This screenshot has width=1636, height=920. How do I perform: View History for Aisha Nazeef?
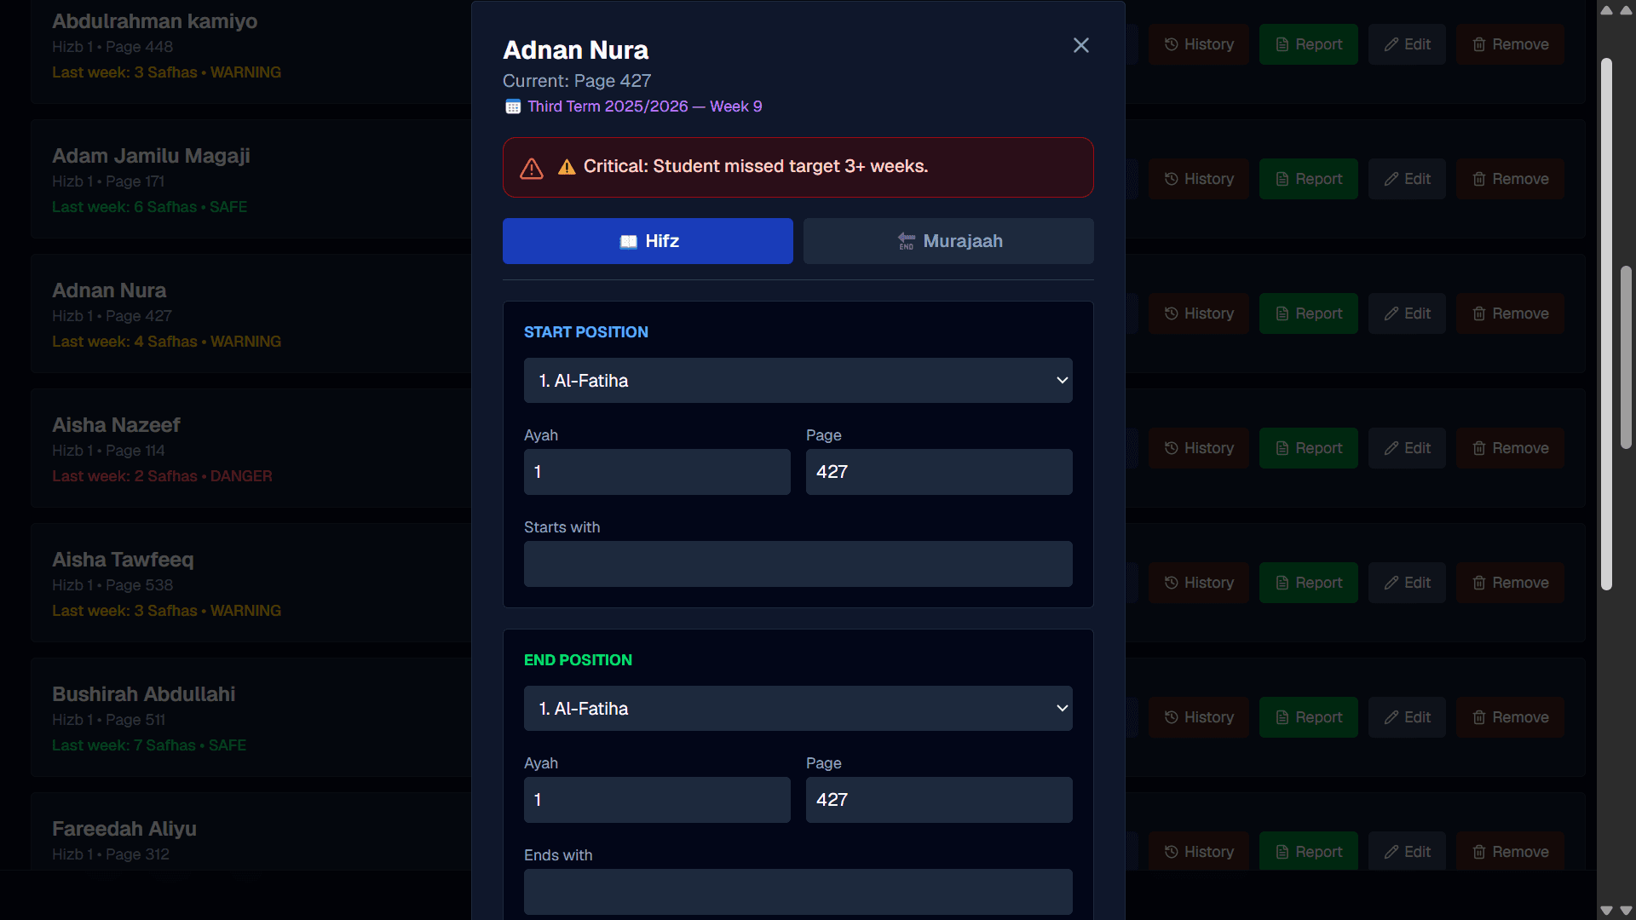tap(1198, 448)
